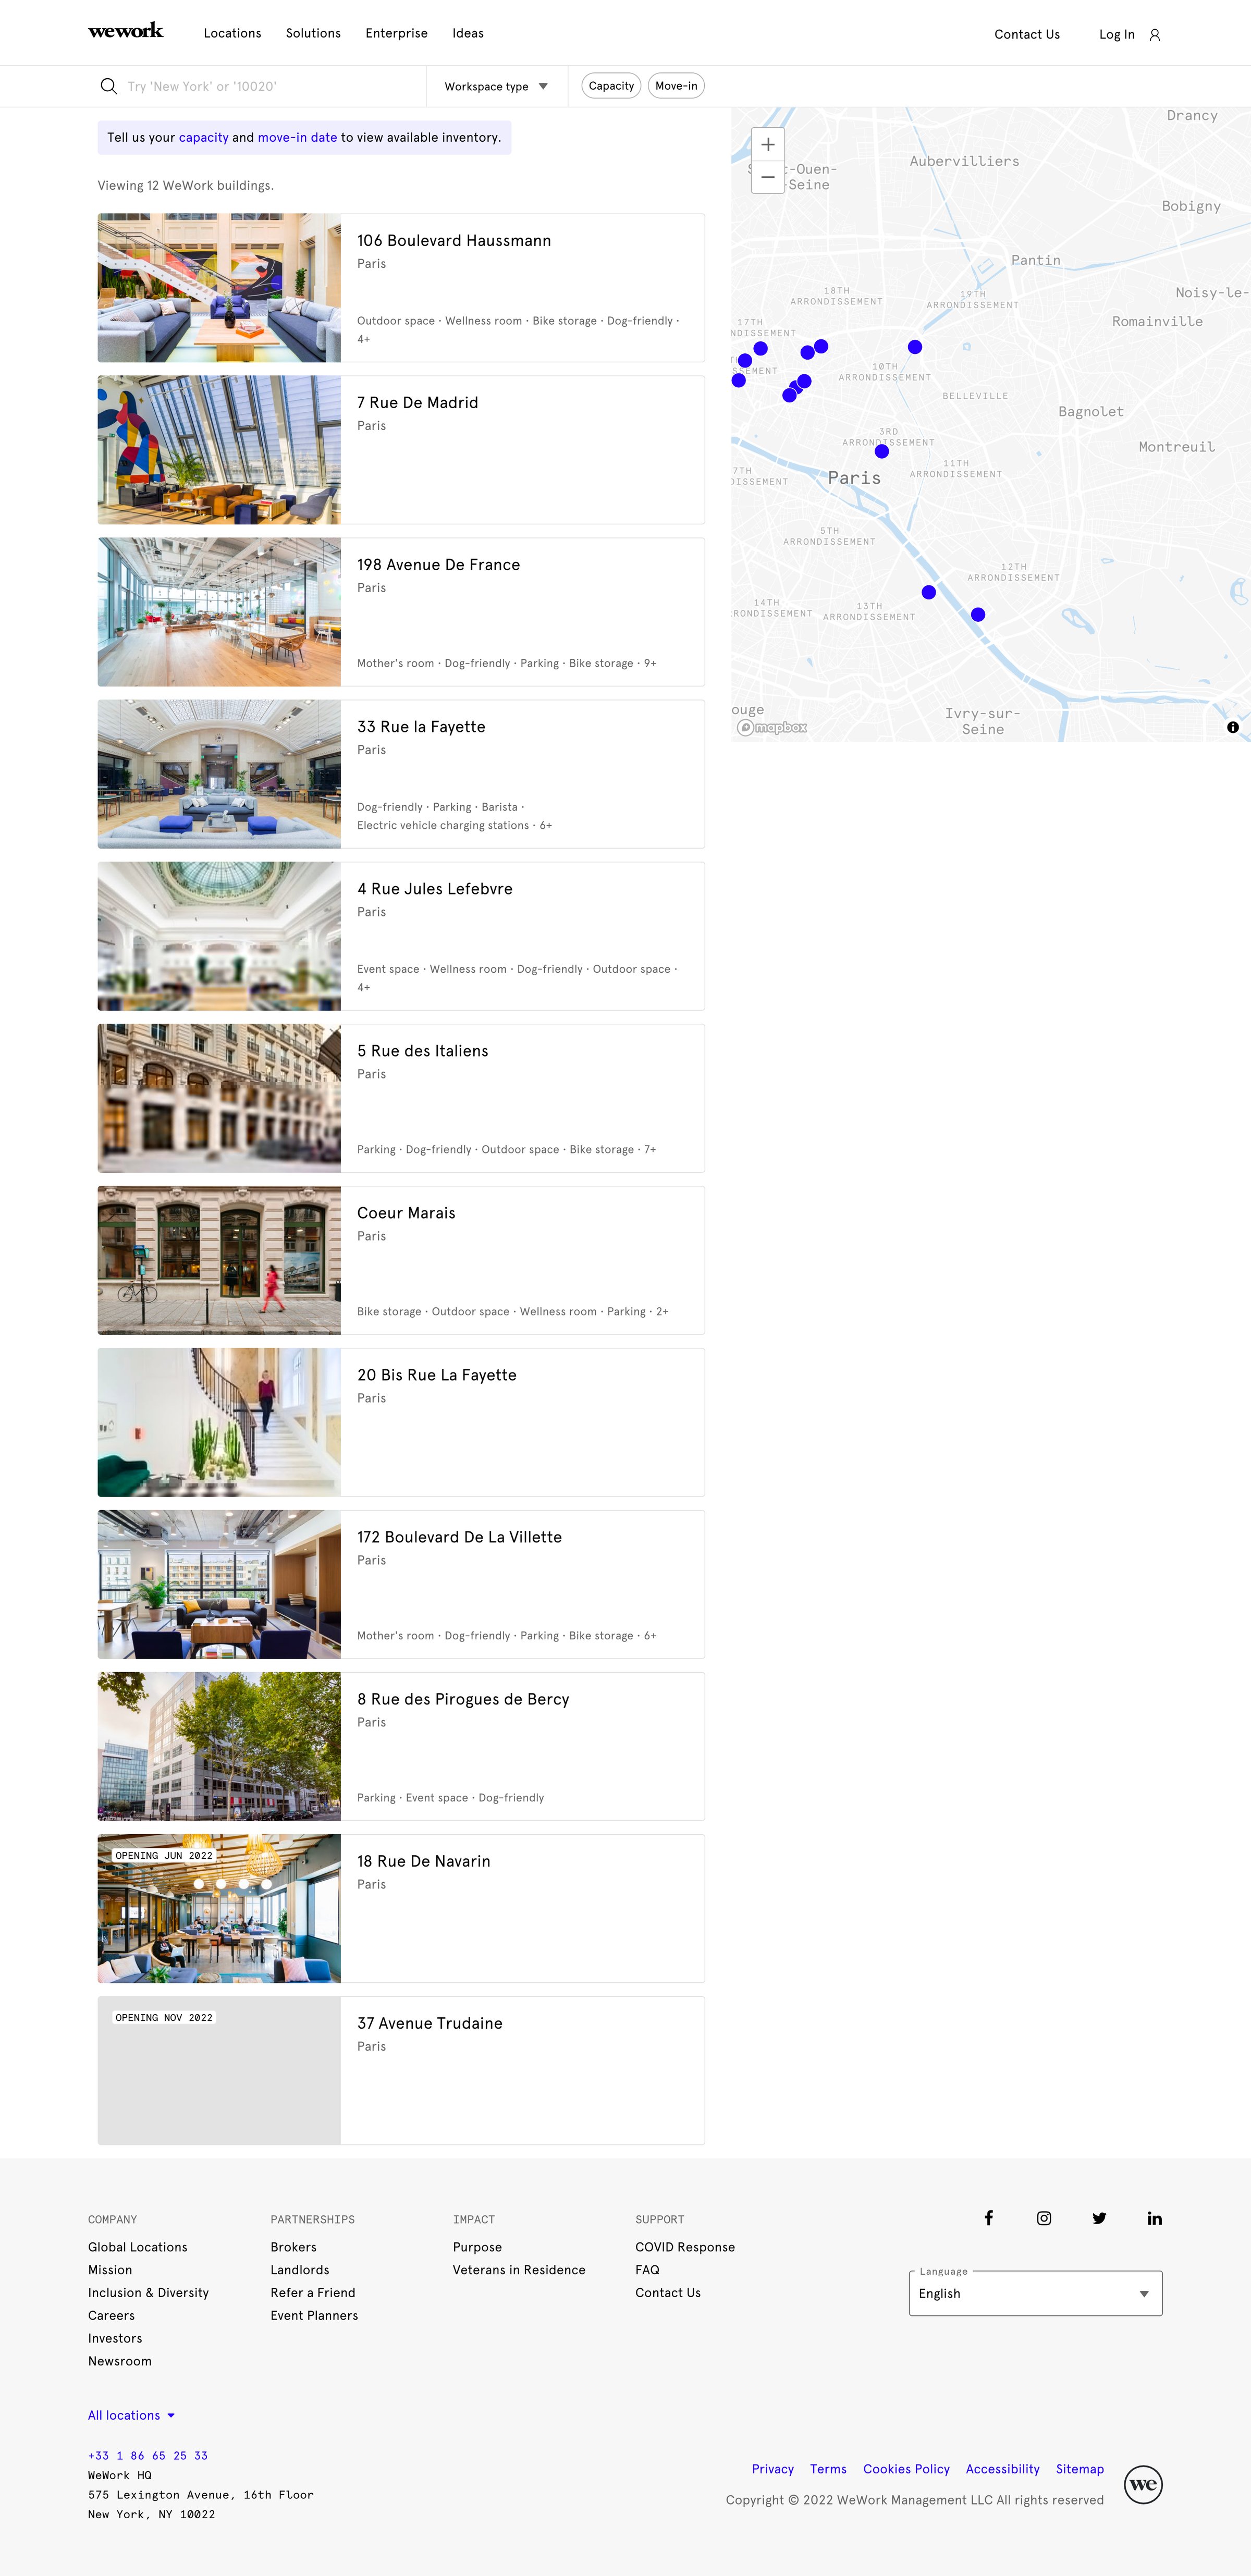Click the location search input field

tap(270, 86)
